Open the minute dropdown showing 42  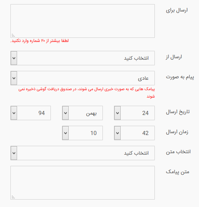click(x=134, y=133)
